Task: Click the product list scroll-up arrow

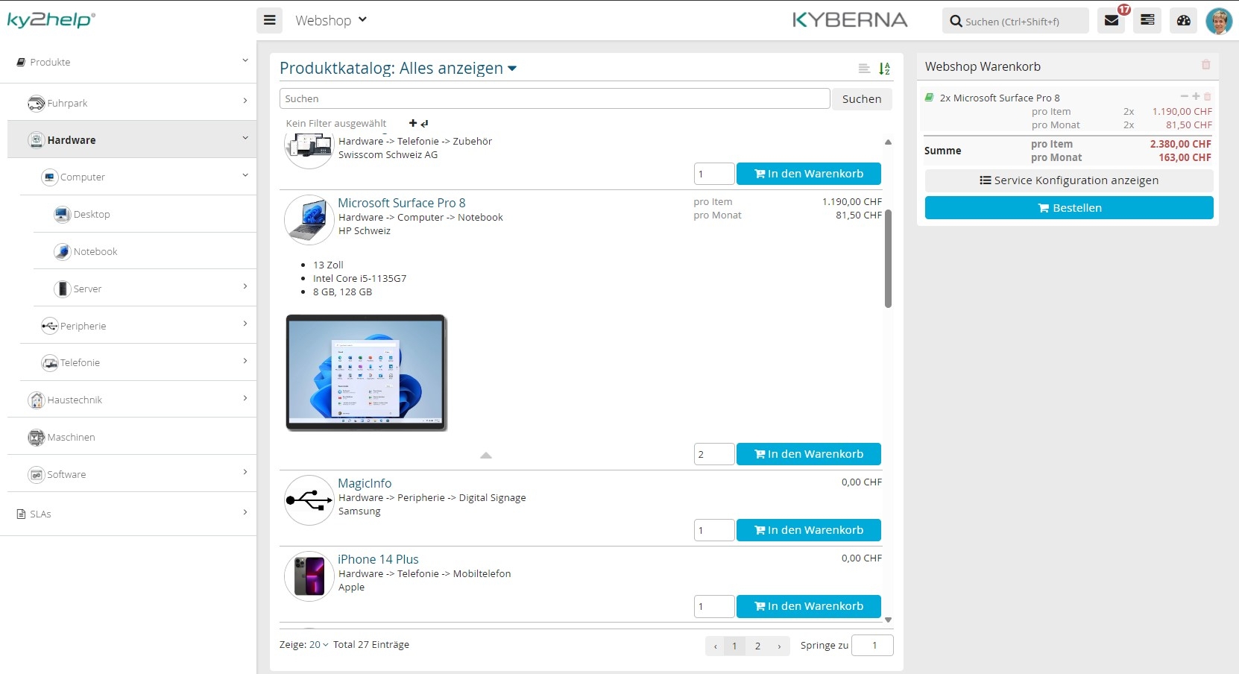Action: [888, 142]
